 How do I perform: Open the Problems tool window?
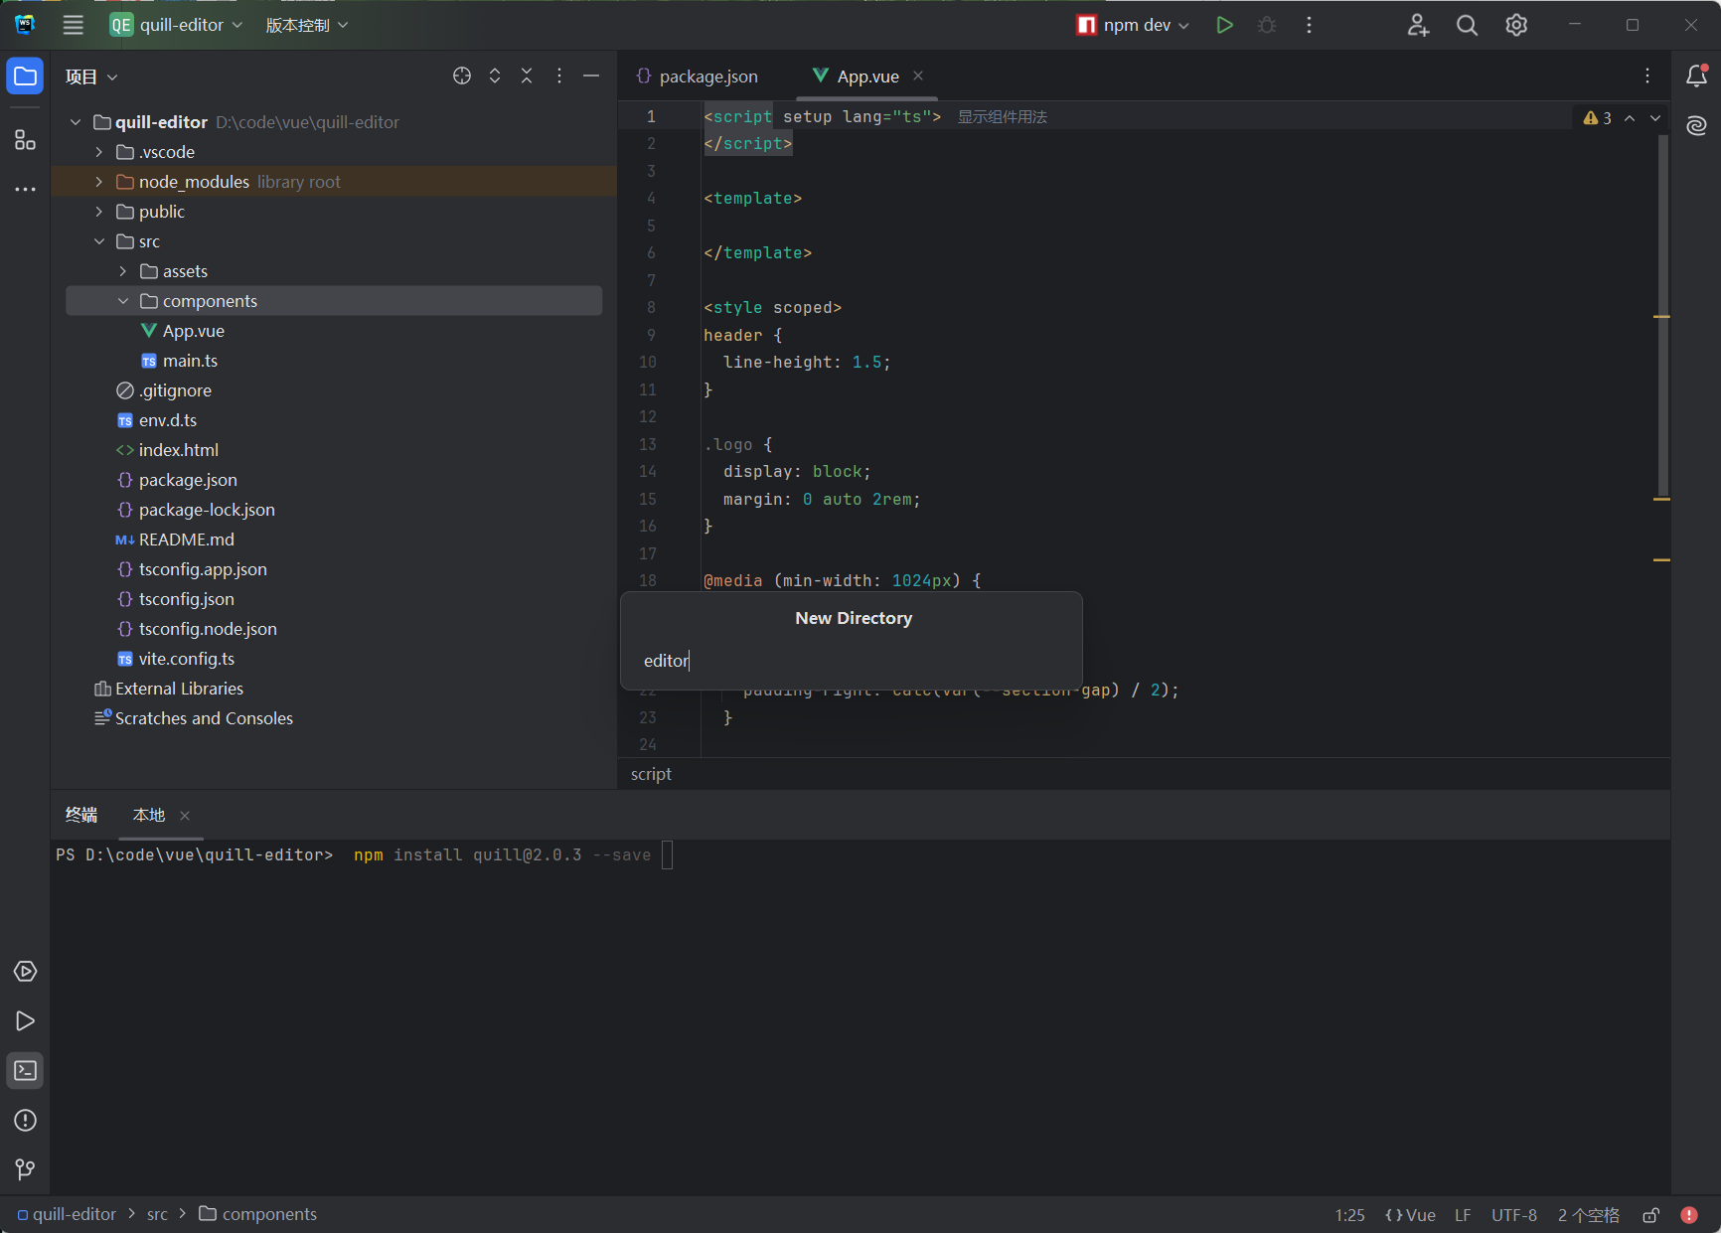tap(25, 1121)
